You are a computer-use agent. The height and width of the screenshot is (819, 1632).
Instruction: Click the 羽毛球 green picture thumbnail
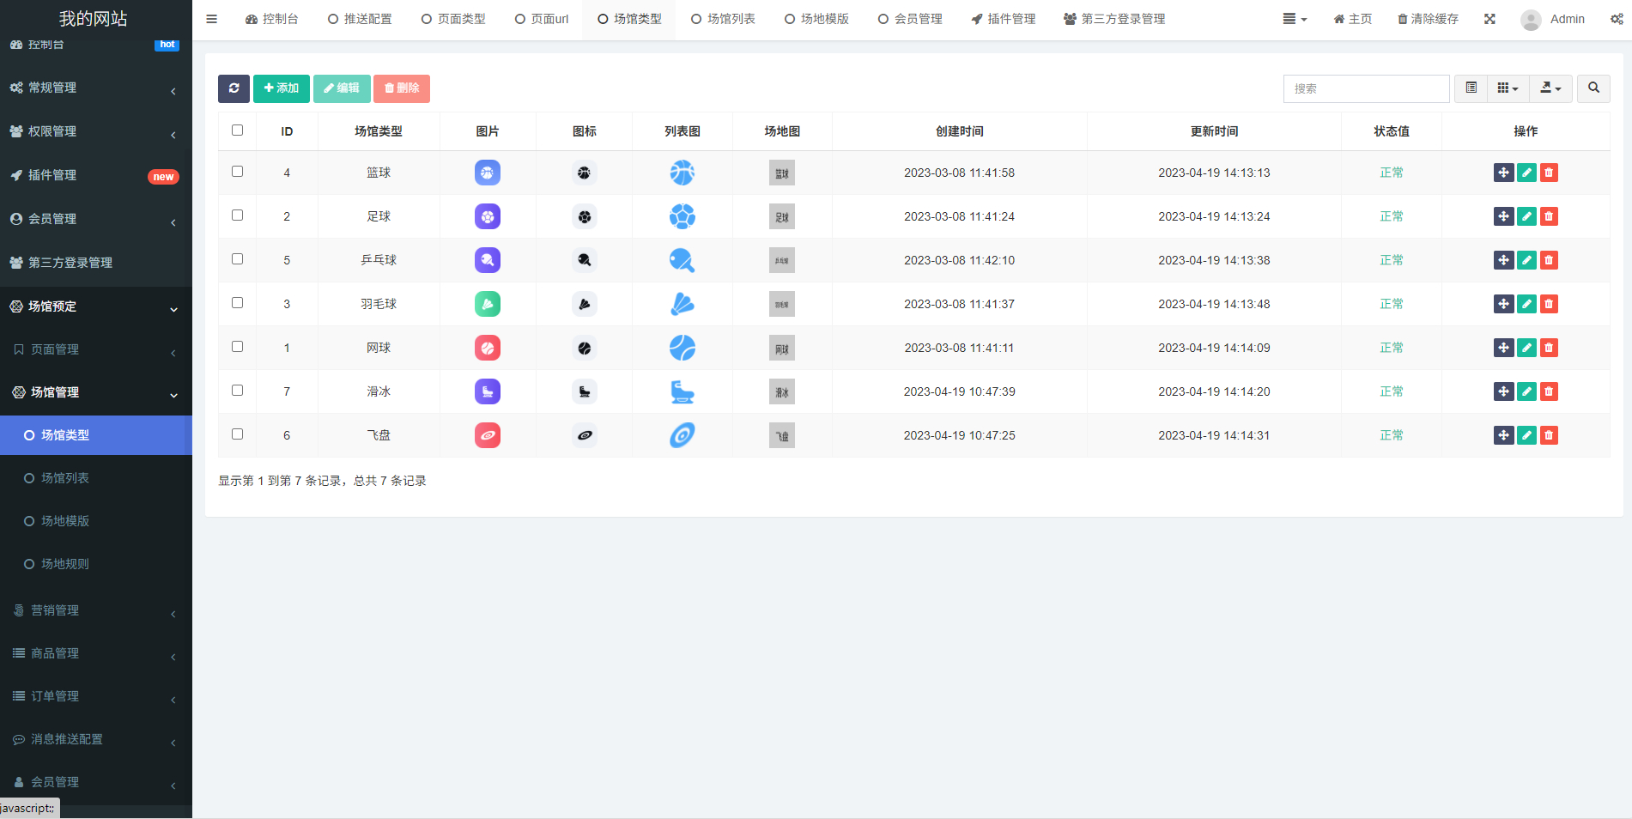click(x=488, y=304)
